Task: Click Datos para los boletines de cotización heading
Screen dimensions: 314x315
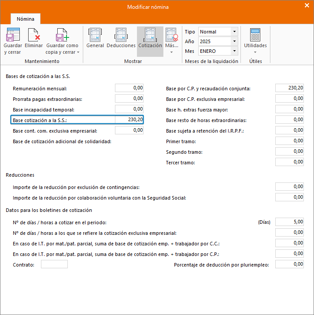Action: click(x=49, y=210)
